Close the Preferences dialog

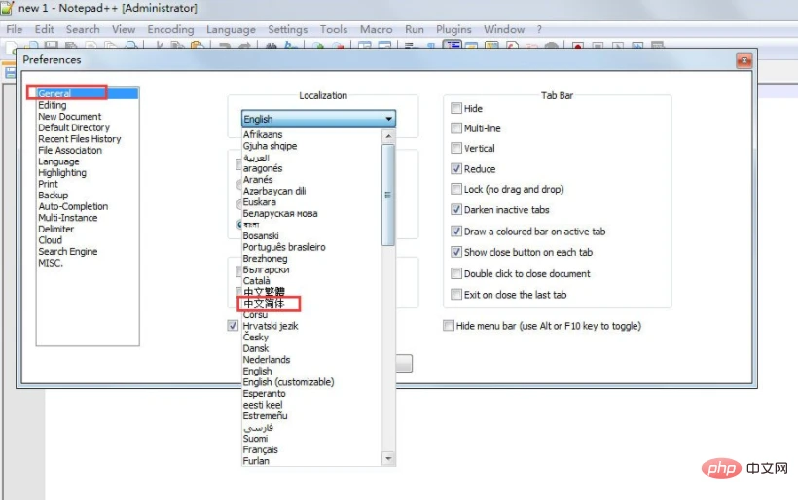[x=744, y=60]
